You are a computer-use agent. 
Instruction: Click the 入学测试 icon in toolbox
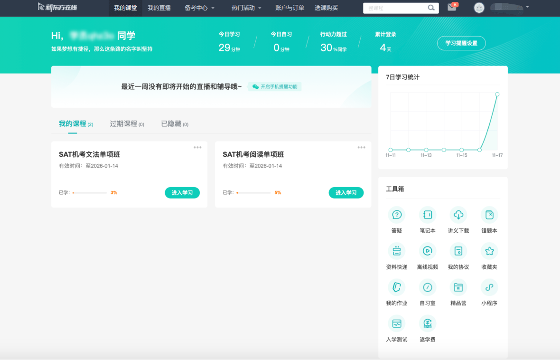[397, 323]
